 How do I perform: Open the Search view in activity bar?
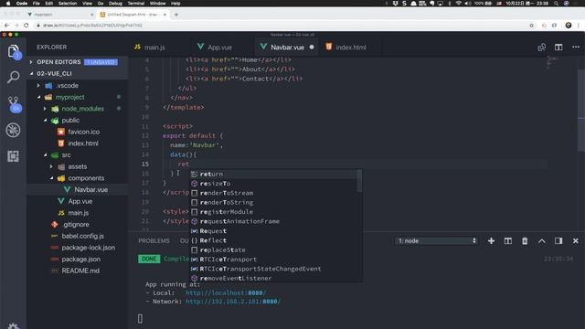(x=14, y=77)
